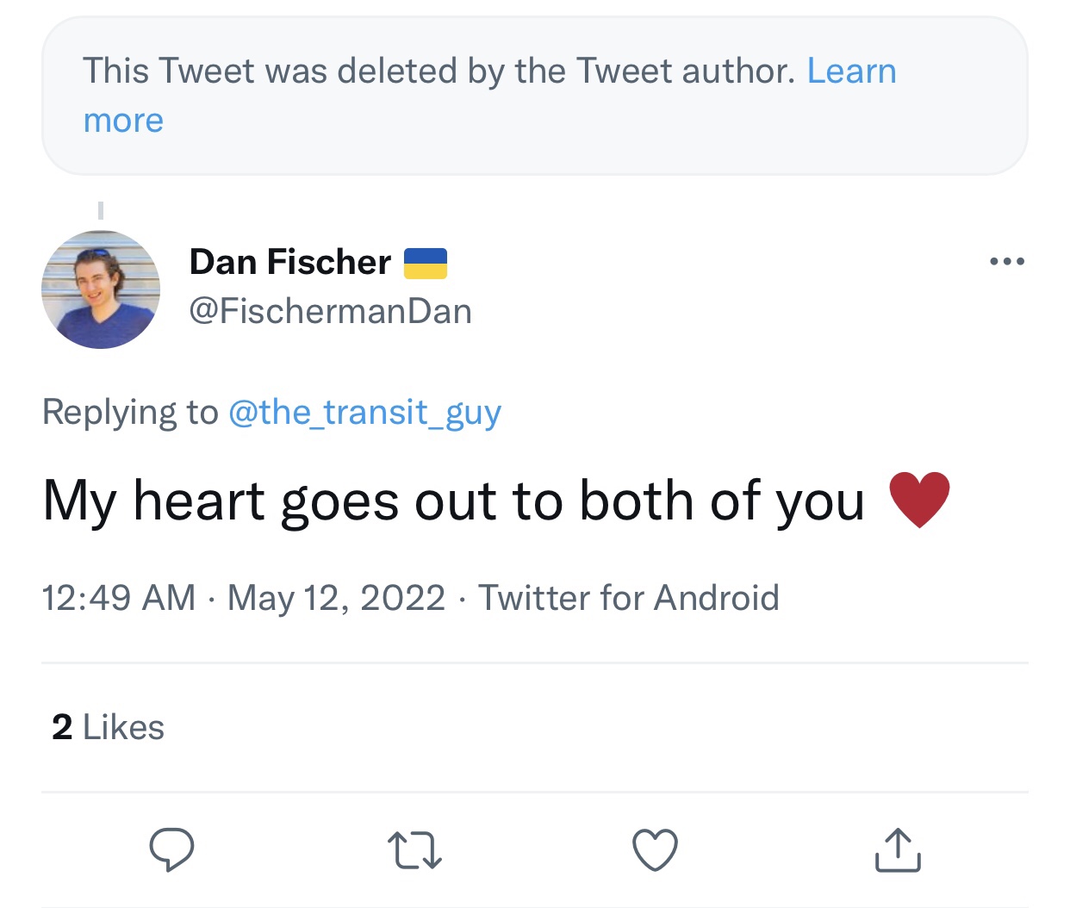Screen dimensions: 1070x908
Task: Click the reply speech bubble icon
Action: coord(171,849)
